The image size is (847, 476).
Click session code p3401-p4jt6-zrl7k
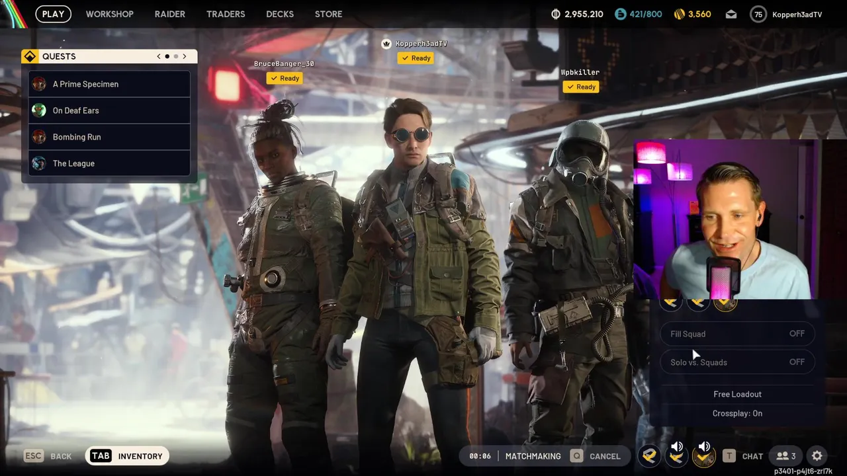click(803, 471)
